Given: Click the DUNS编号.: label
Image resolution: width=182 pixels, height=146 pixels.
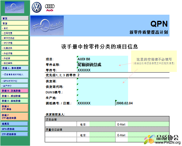Looking at the screenshot, I should [x=54, y=92].
